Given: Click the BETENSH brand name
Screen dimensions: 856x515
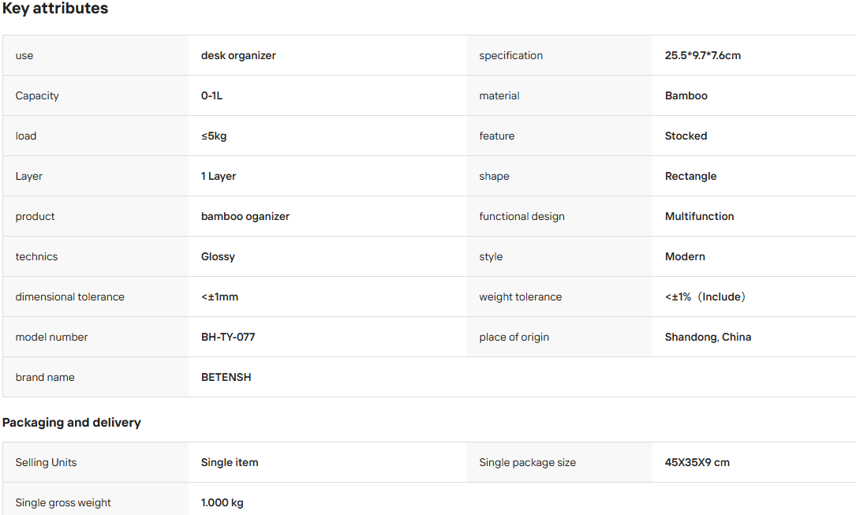Looking at the screenshot, I should [x=226, y=378].
